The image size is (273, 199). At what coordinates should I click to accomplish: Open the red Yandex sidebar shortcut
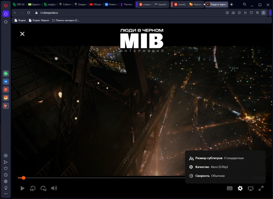(x=6, y=90)
